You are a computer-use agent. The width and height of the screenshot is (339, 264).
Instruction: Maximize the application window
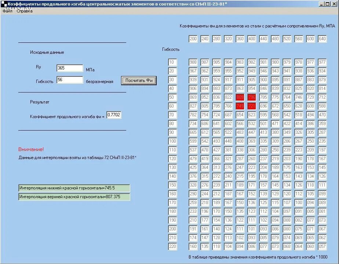pos(328,4)
